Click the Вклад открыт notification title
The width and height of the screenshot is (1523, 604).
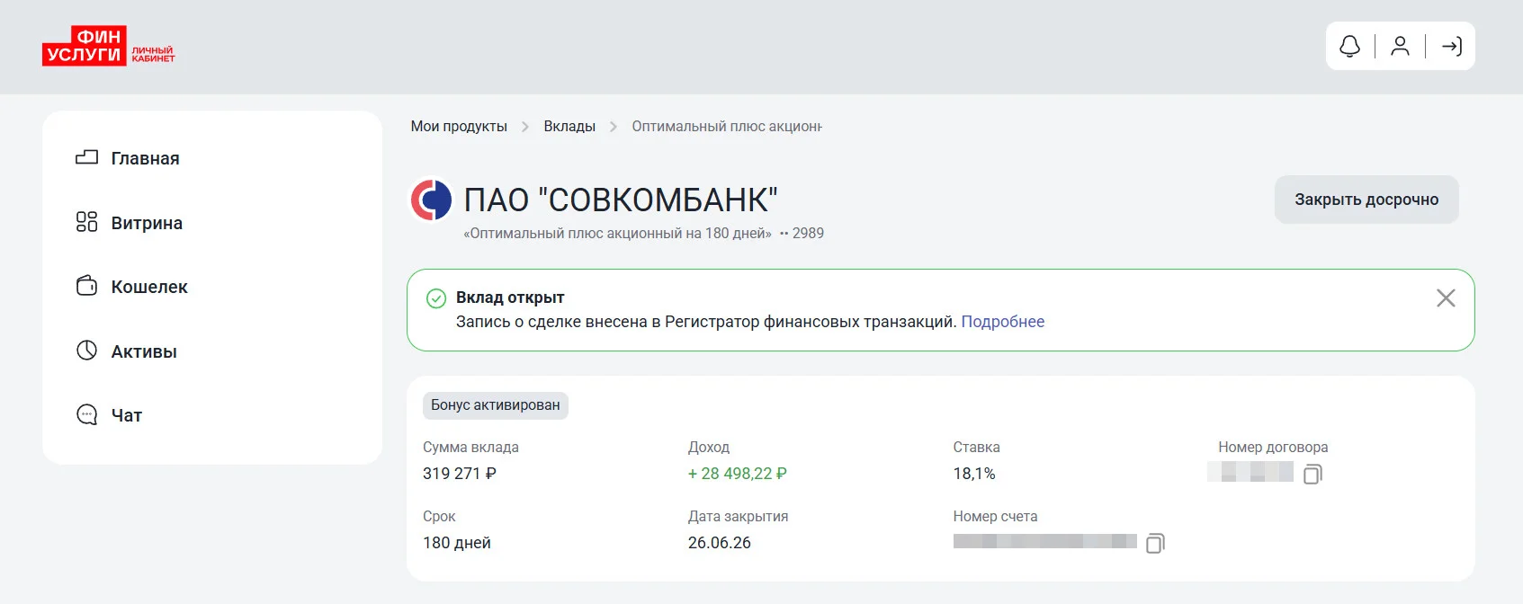(510, 298)
